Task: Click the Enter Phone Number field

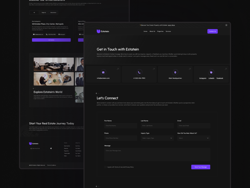Action: [121, 138]
